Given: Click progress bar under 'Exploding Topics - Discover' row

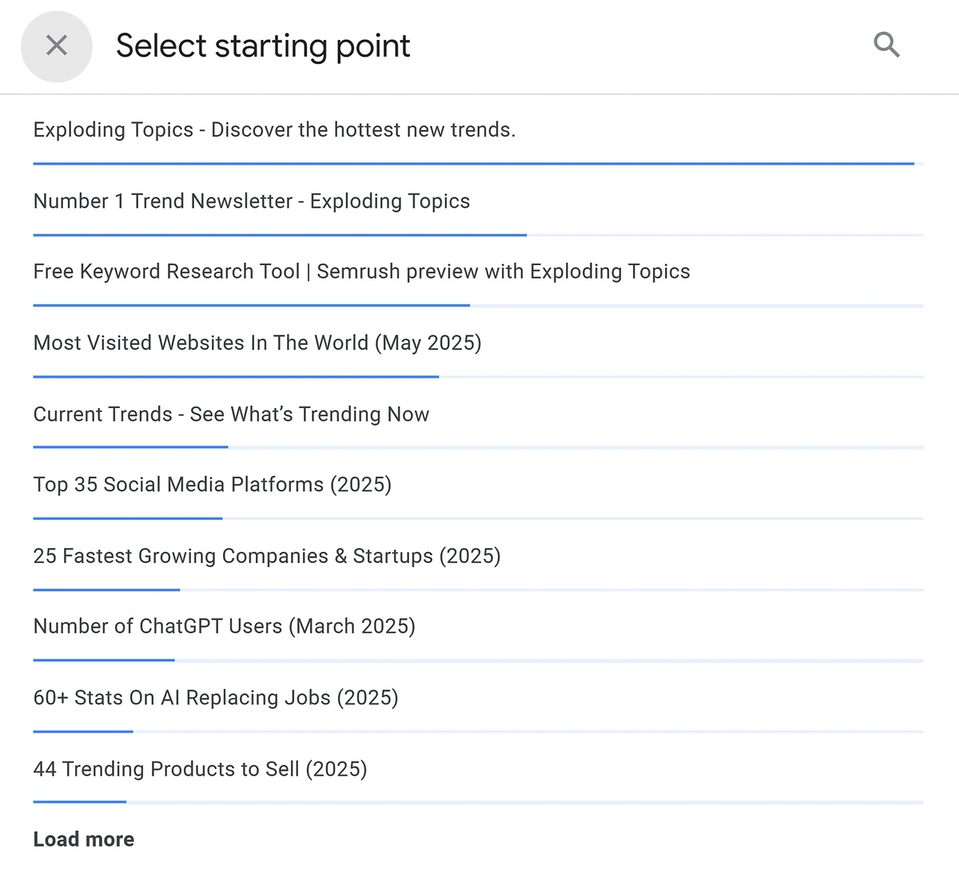Looking at the screenshot, I should (x=478, y=164).
